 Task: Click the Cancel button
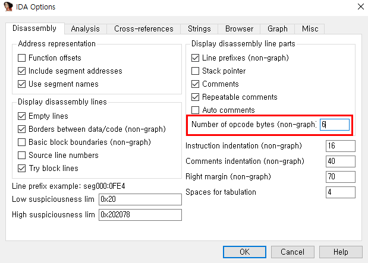pyautogui.click(x=292, y=252)
